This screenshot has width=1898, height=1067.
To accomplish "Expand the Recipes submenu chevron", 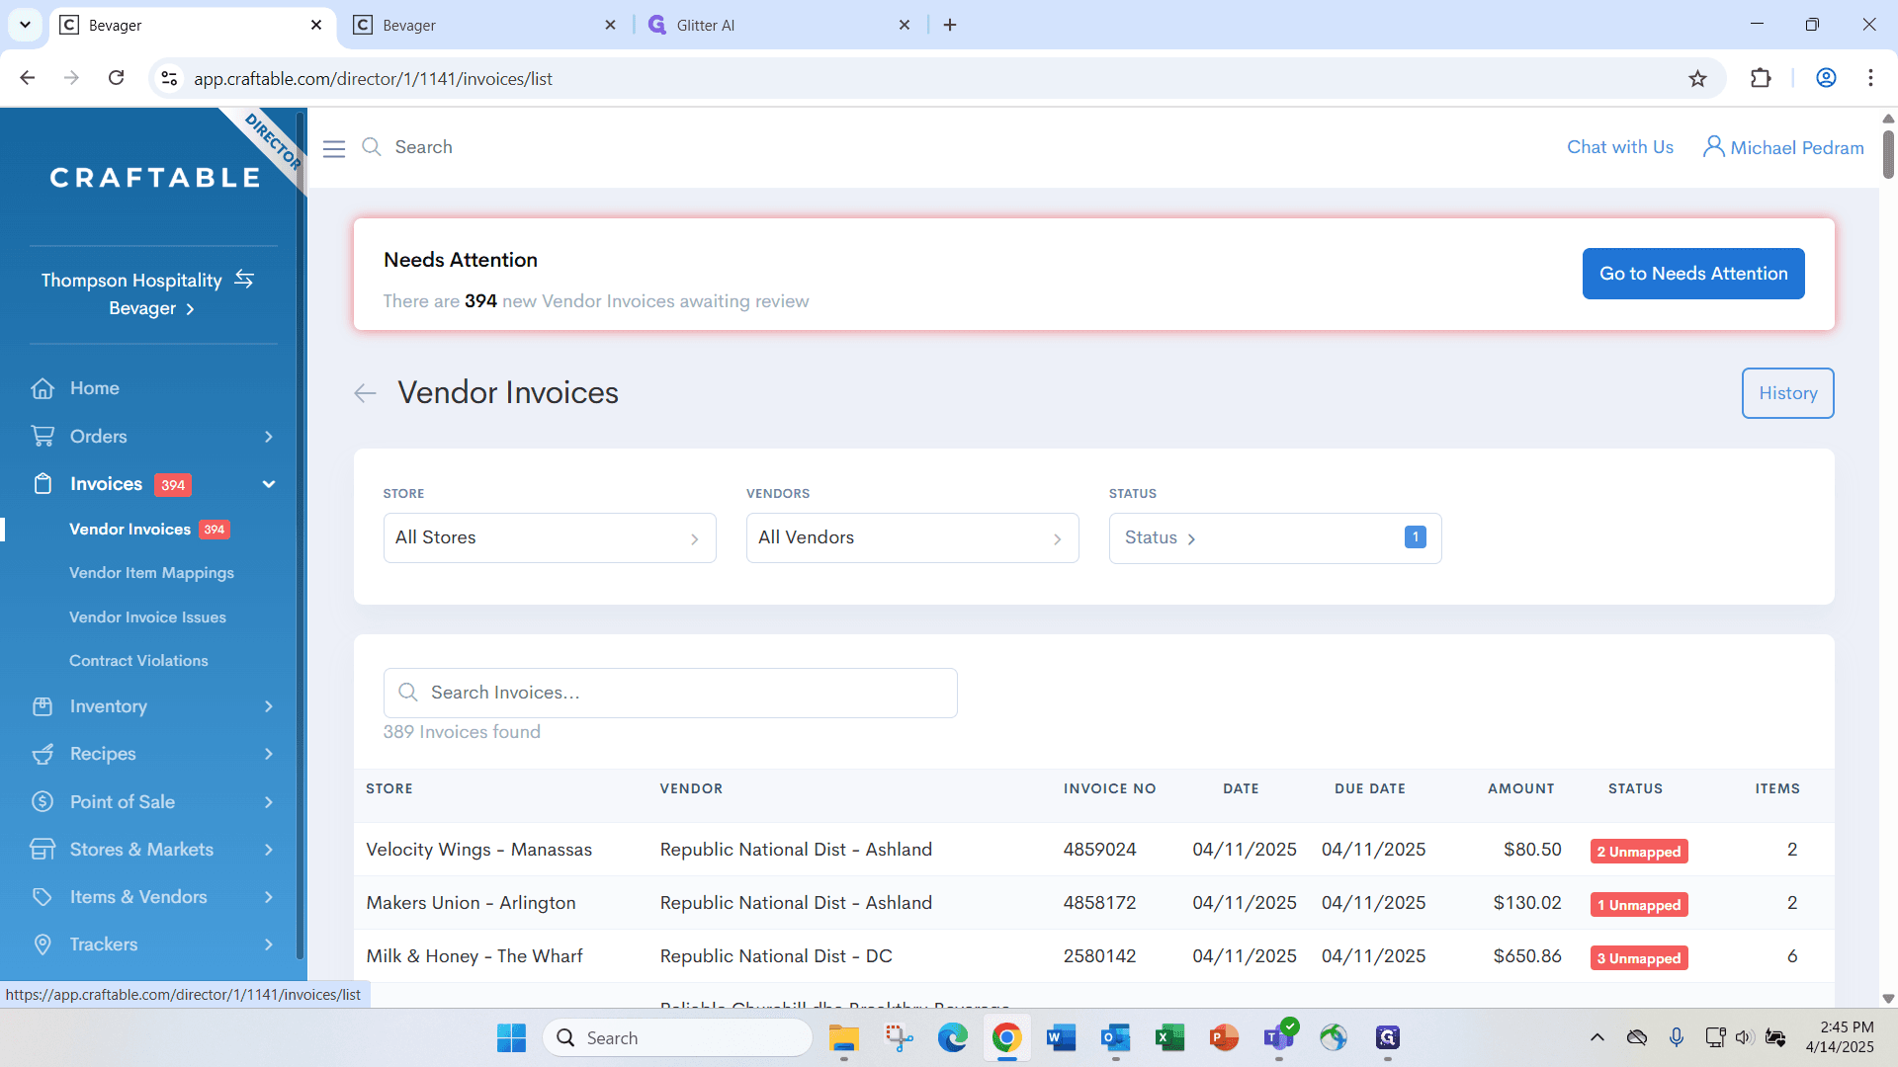I will tap(269, 754).
